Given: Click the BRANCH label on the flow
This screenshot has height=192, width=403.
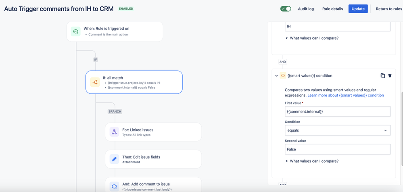Looking at the screenshot, I should (x=115, y=112).
